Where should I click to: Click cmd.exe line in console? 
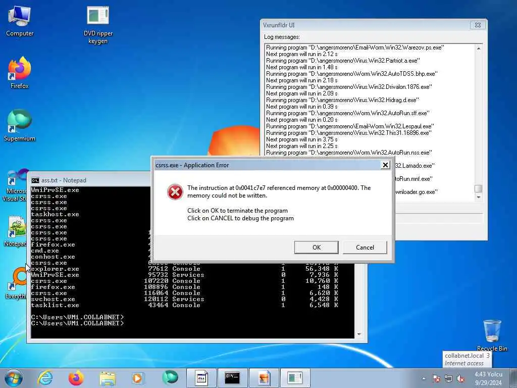click(x=45, y=251)
